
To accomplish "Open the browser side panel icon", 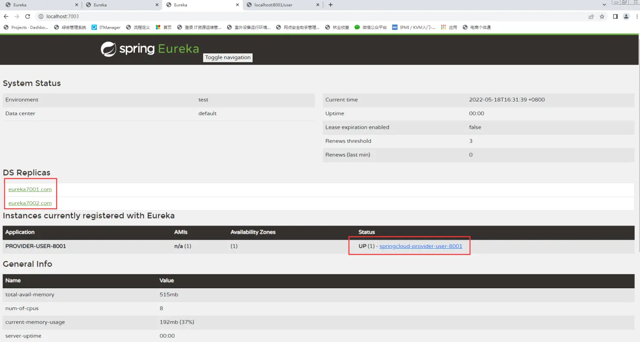I will point(615,16).
